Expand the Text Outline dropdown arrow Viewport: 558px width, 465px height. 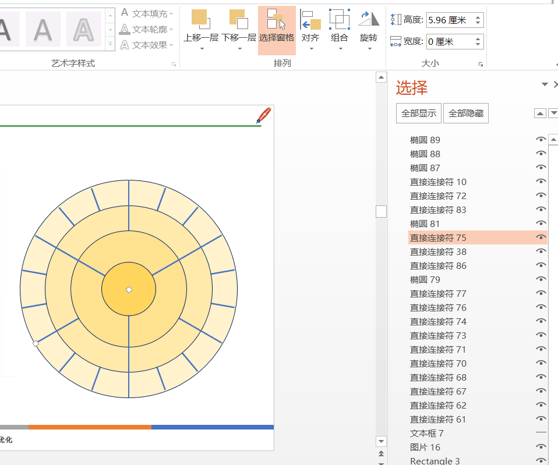[171, 30]
